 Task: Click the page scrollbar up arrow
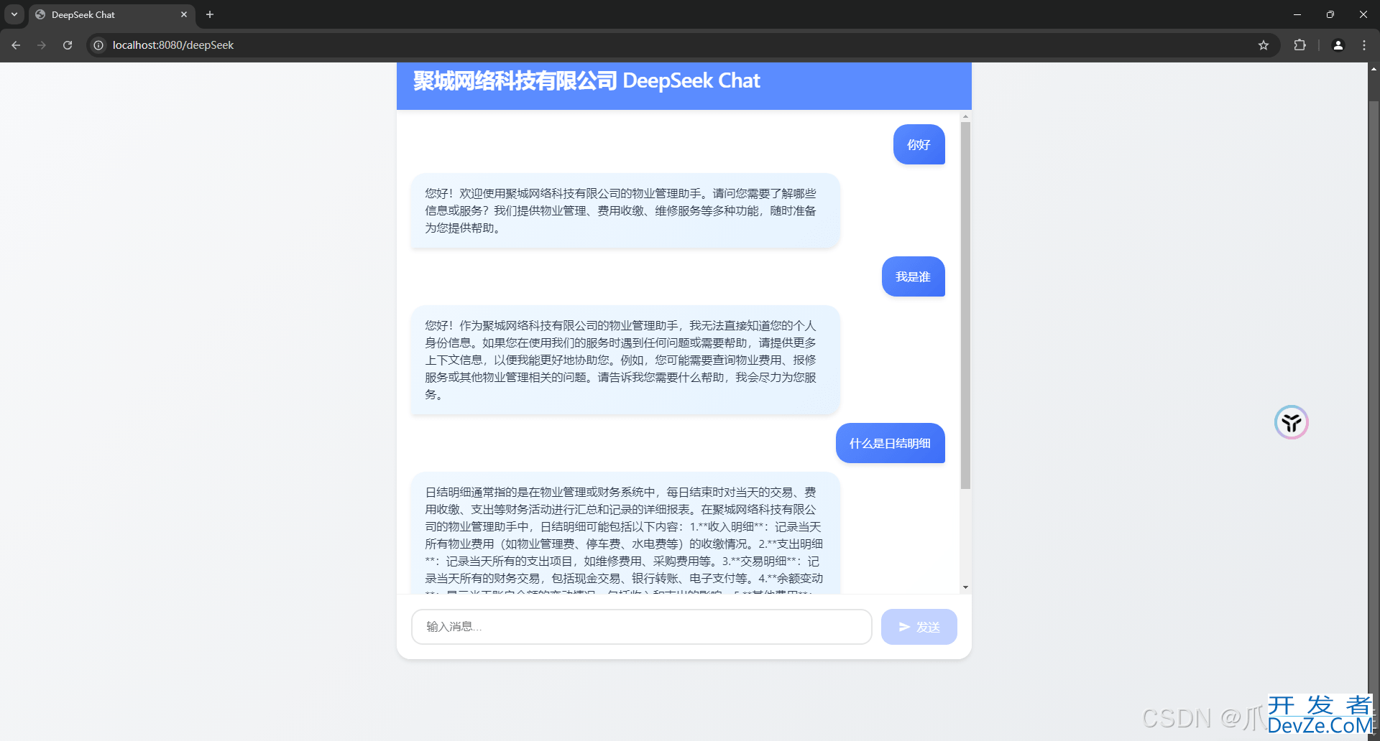pos(1374,69)
